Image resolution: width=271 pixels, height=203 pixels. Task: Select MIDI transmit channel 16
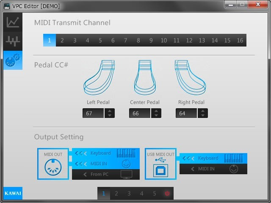(240, 40)
